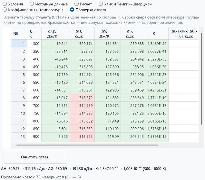Image resolution: width=205 pixels, height=180 pixels.
Task: Click ΔCp cell -19,541
Action: coord(55,44)
